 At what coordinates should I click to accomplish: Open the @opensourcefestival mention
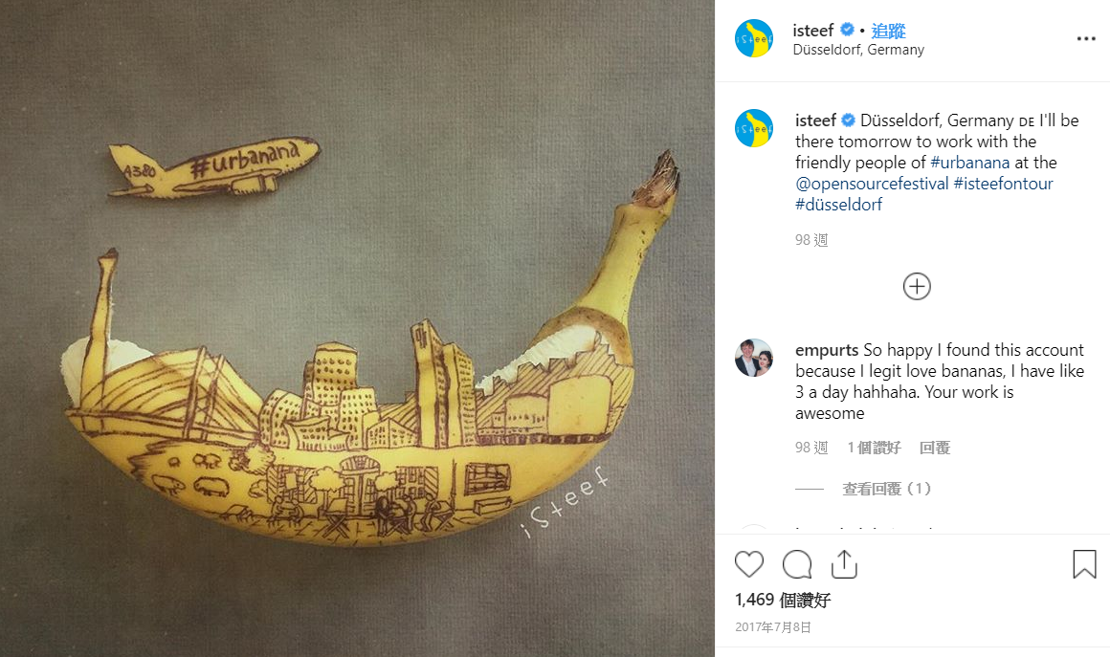click(872, 184)
